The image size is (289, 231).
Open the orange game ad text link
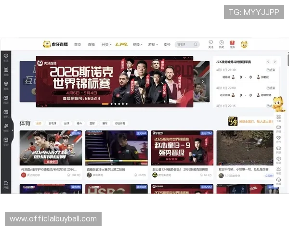click(x=256, y=121)
